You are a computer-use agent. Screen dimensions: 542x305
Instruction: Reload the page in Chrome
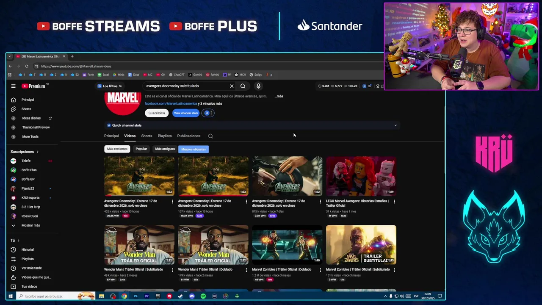pyautogui.click(x=27, y=66)
